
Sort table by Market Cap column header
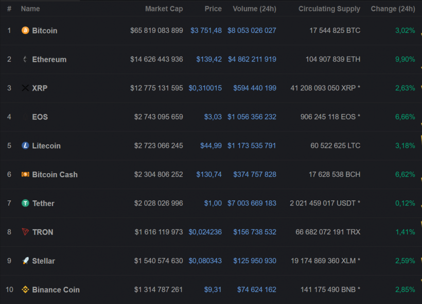[164, 9]
